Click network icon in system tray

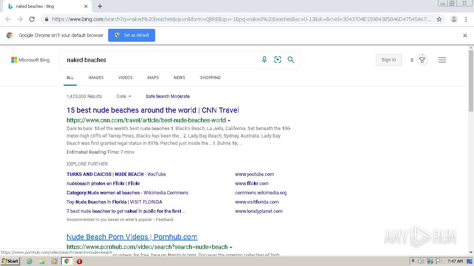[430, 261]
